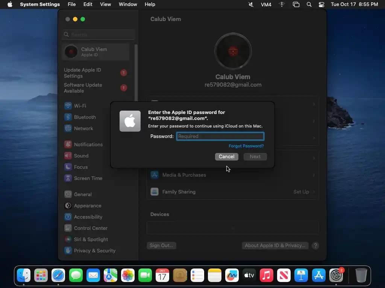Select the Focus moon icon
Screen dimensions: 385x288
[68, 167]
